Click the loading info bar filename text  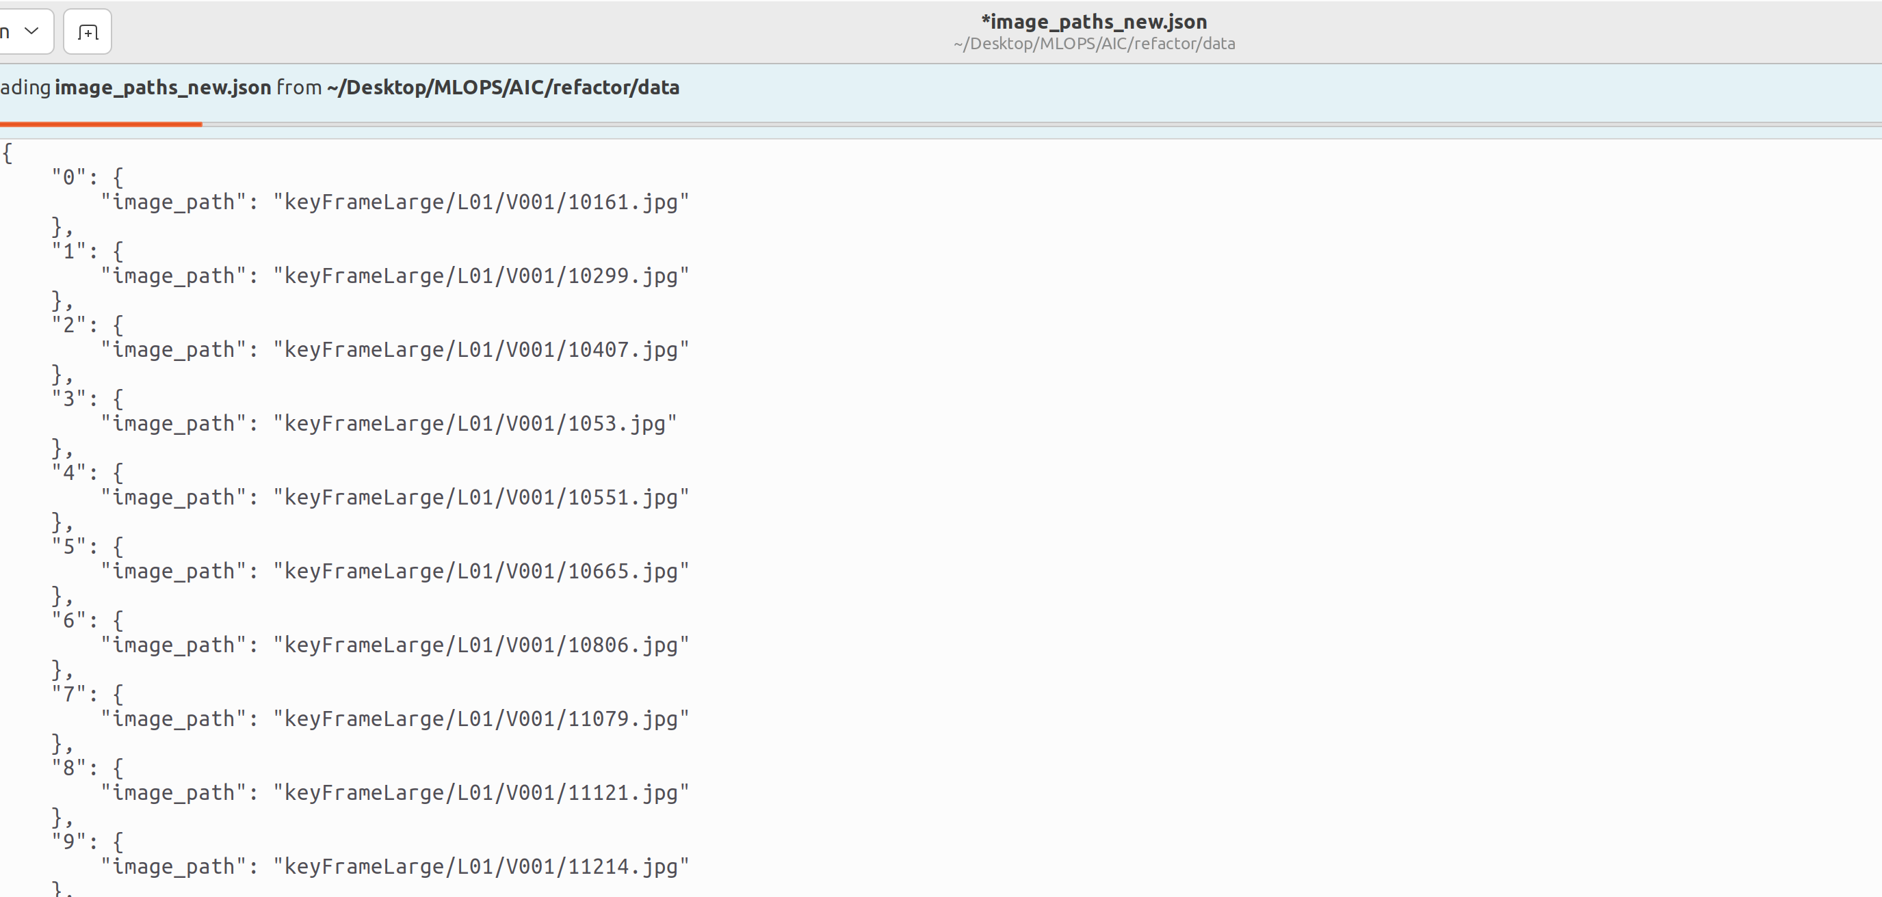[162, 88]
